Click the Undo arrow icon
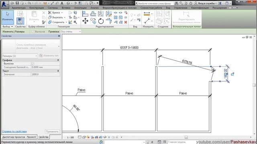Image resolution: width=257 pixels, height=144 pixels. click(29, 3)
